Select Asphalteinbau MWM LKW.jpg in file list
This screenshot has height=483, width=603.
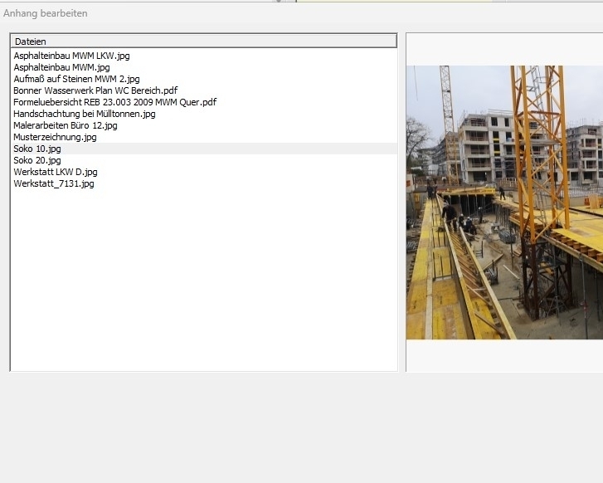pyautogui.click(x=71, y=56)
